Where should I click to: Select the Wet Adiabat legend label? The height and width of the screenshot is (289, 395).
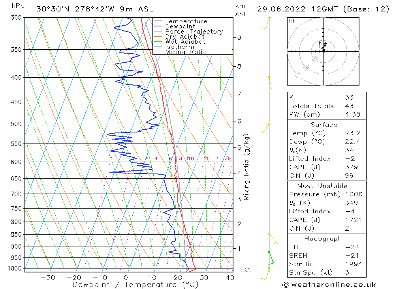(x=185, y=42)
